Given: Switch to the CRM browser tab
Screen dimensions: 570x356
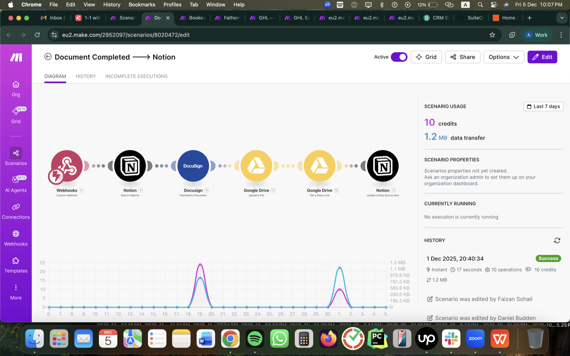Looking at the screenshot, I should click(437, 18).
